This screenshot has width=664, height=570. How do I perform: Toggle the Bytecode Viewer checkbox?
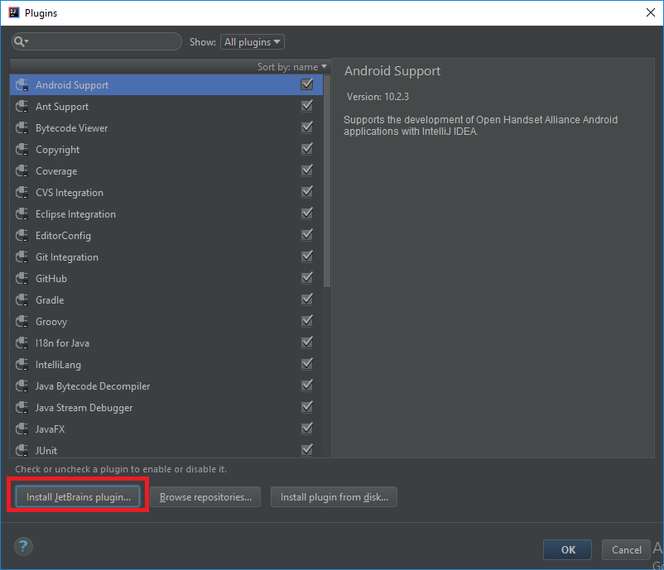(x=307, y=127)
